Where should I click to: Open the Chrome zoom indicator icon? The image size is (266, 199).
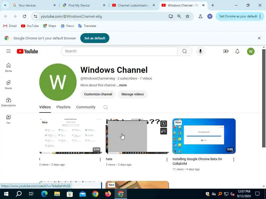coord(179,16)
